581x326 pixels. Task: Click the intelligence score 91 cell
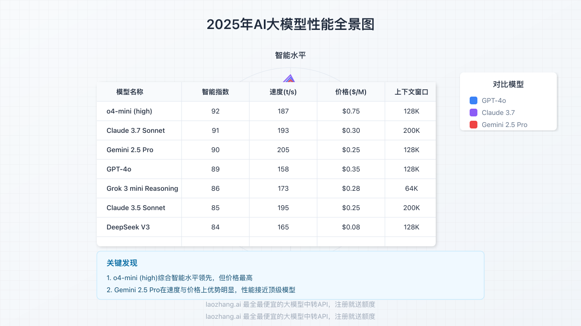[x=215, y=130]
